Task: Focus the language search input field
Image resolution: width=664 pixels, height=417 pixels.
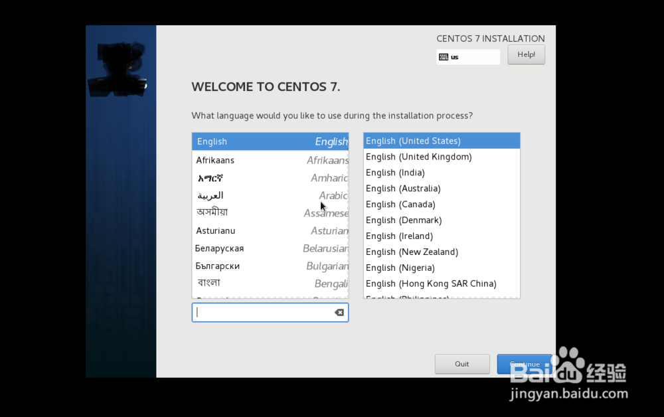Action: 270,313
